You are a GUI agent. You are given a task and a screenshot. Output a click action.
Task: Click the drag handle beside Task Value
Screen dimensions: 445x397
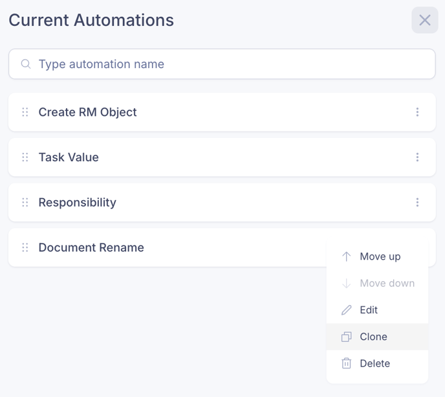(25, 157)
